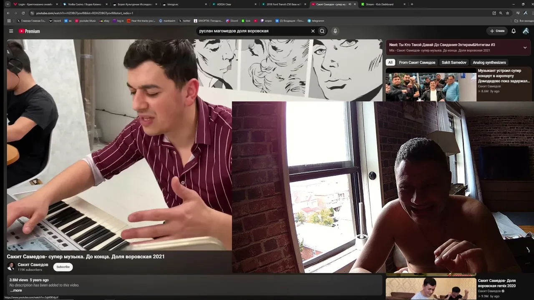Start voice search with the microphone

click(335, 31)
